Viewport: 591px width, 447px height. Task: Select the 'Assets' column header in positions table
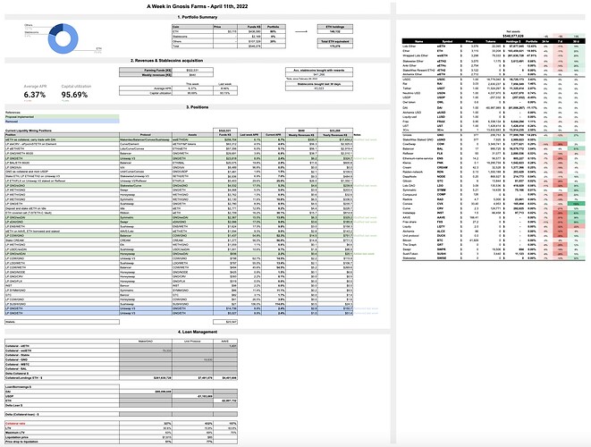pos(192,135)
